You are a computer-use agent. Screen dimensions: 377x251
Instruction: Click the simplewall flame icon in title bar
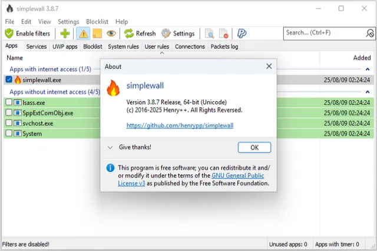point(9,9)
